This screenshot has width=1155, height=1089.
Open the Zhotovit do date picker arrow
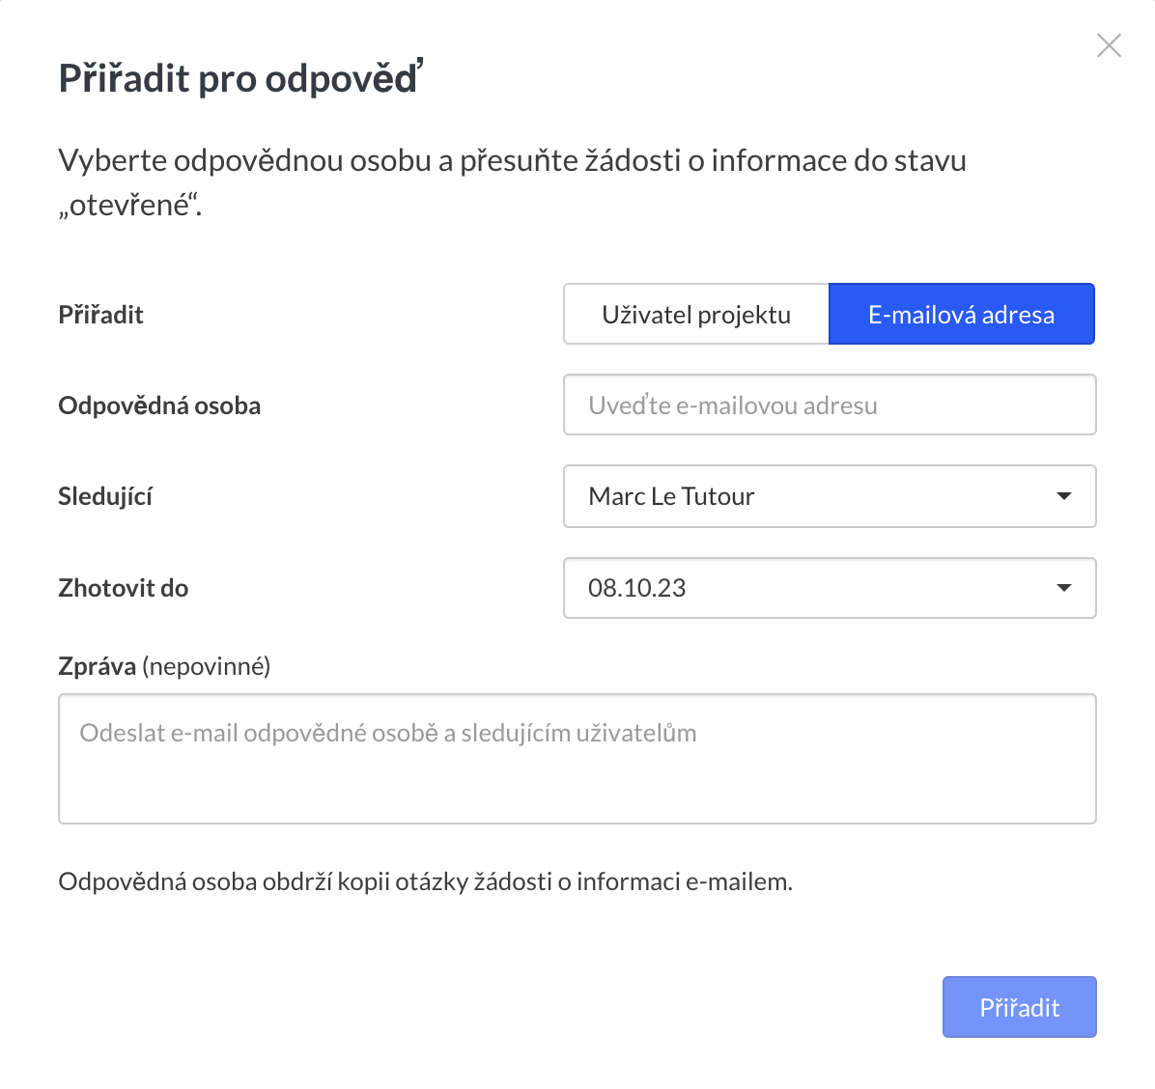[x=1064, y=588]
